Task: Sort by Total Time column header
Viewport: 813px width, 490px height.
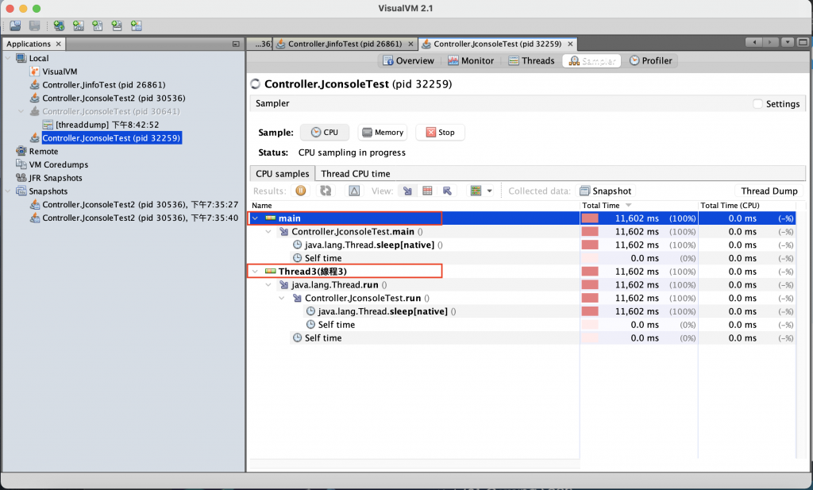Action: 638,206
